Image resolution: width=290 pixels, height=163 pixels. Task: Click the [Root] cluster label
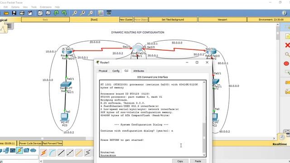pos(94,19)
